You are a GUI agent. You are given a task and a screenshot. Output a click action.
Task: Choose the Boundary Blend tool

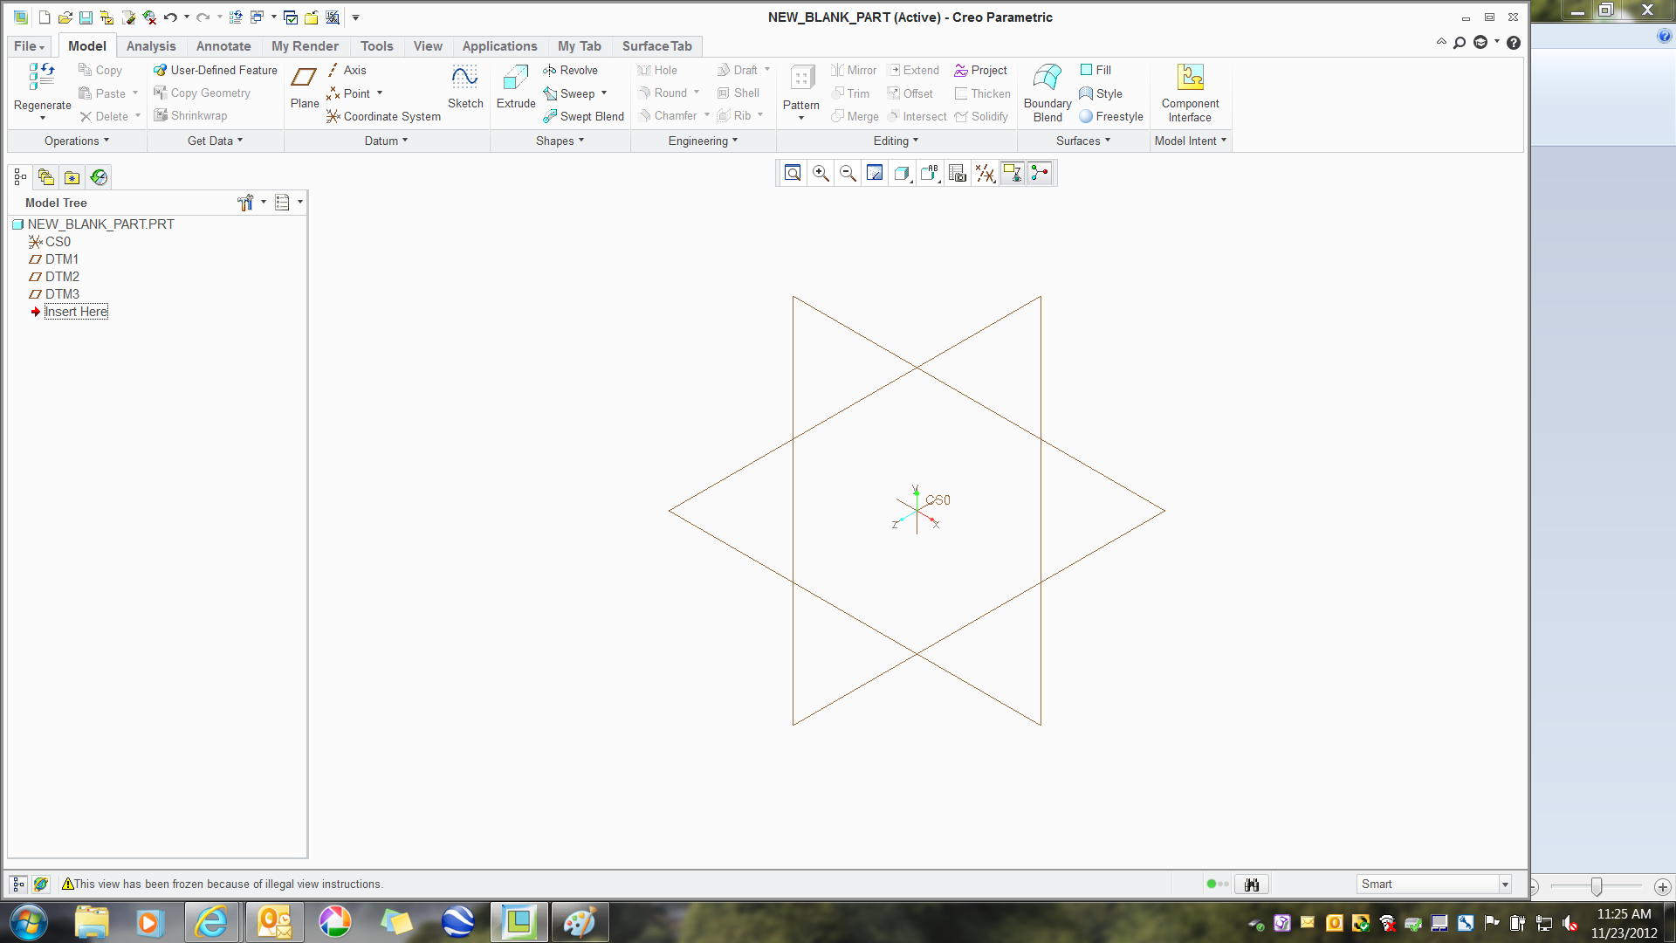(x=1047, y=93)
